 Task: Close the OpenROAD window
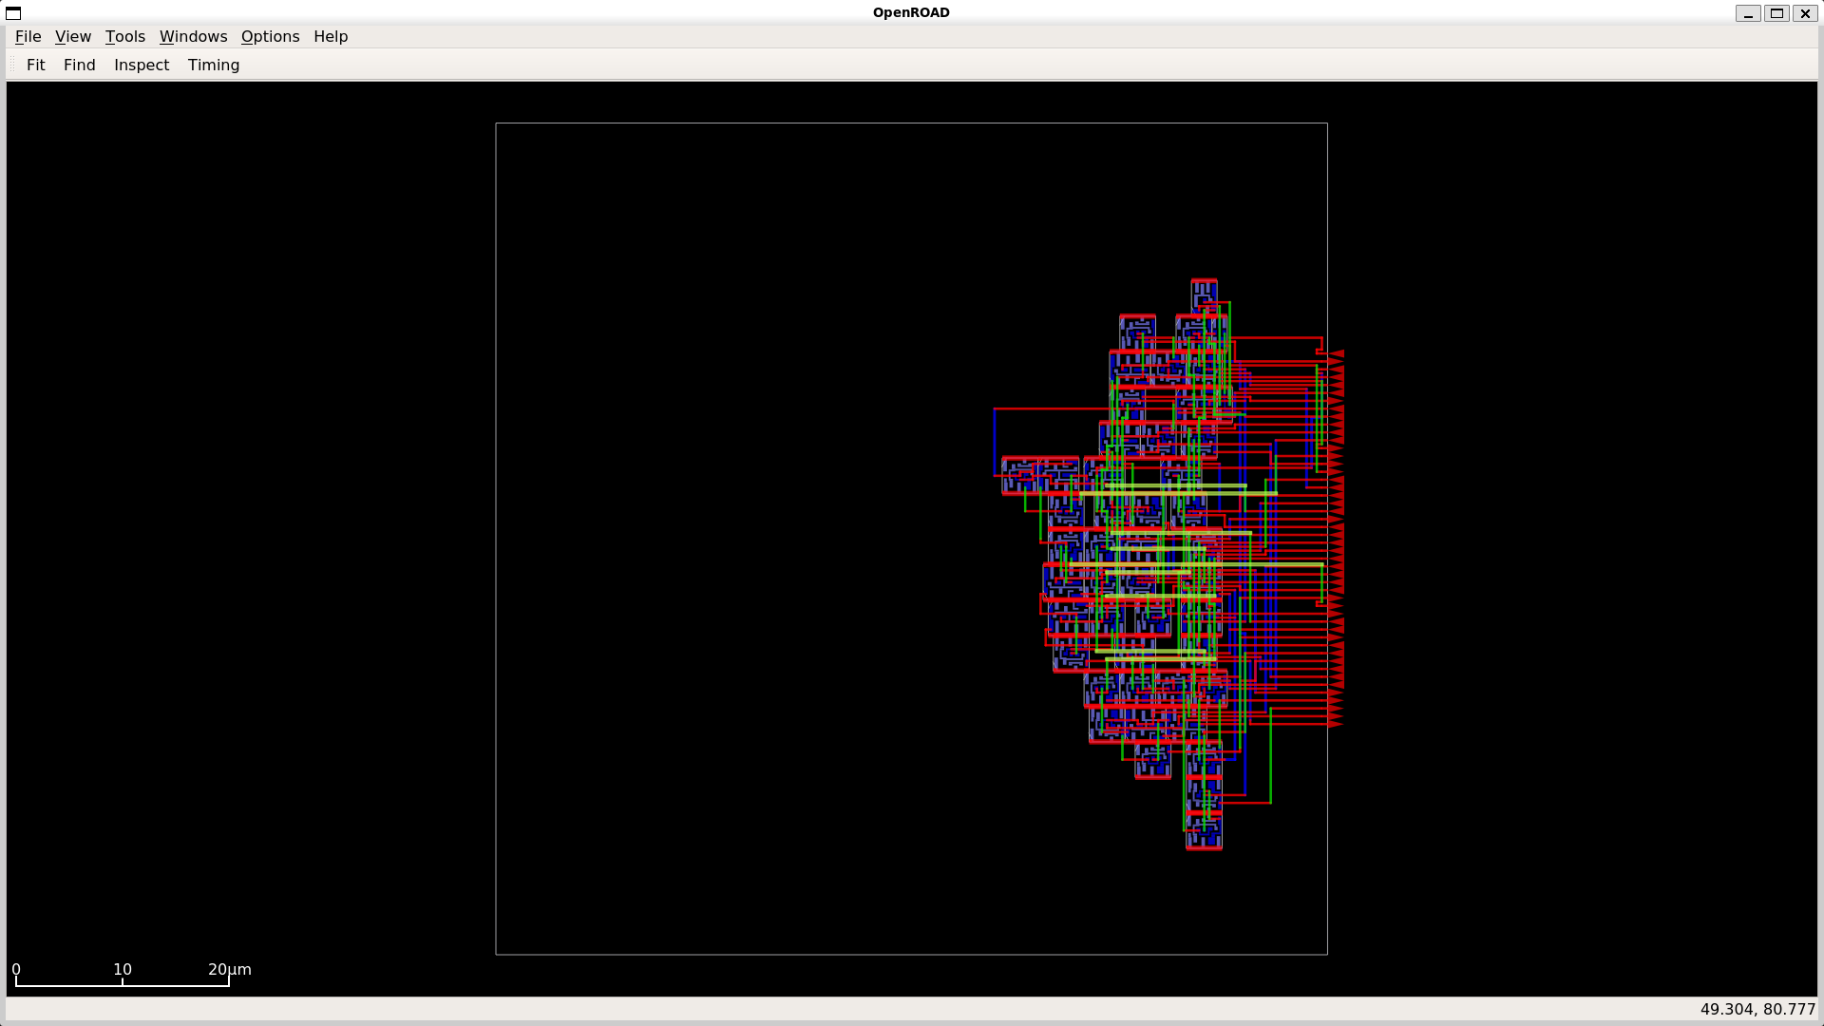point(1805,13)
